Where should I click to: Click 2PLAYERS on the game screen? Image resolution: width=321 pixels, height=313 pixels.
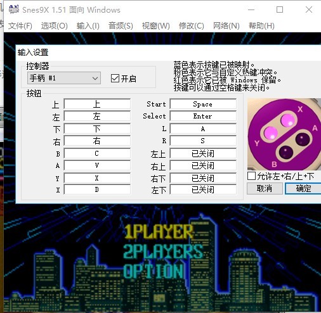163,251
